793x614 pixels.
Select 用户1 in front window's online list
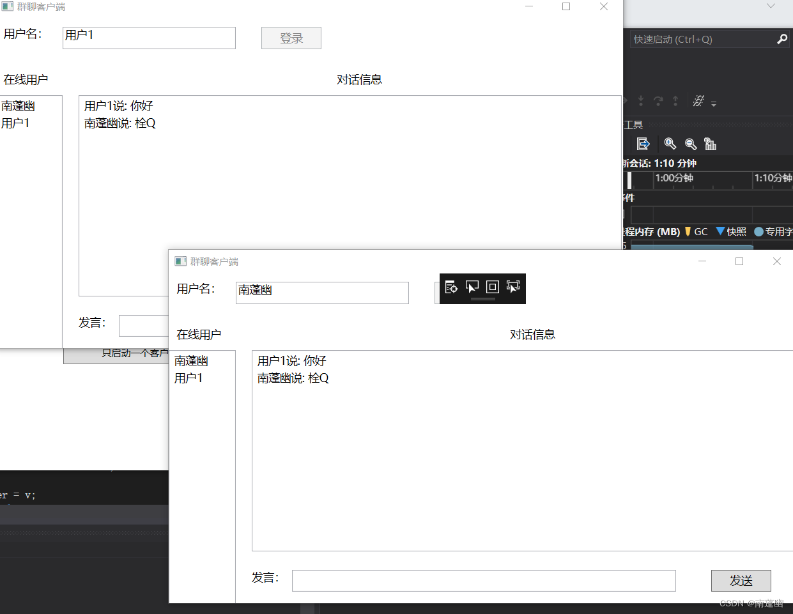click(x=189, y=378)
